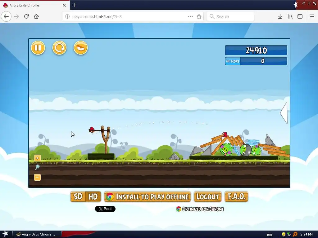This screenshot has height=238, width=318.
Task: Switch game to HD quality
Action: 93,196
